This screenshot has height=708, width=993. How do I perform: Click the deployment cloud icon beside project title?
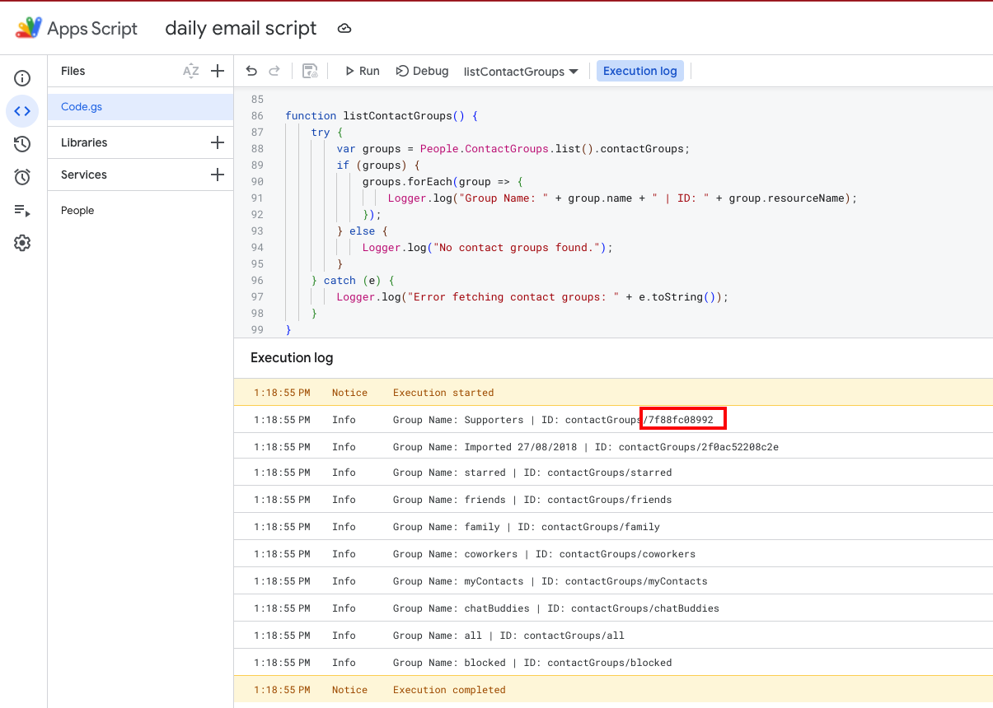click(x=344, y=28)
